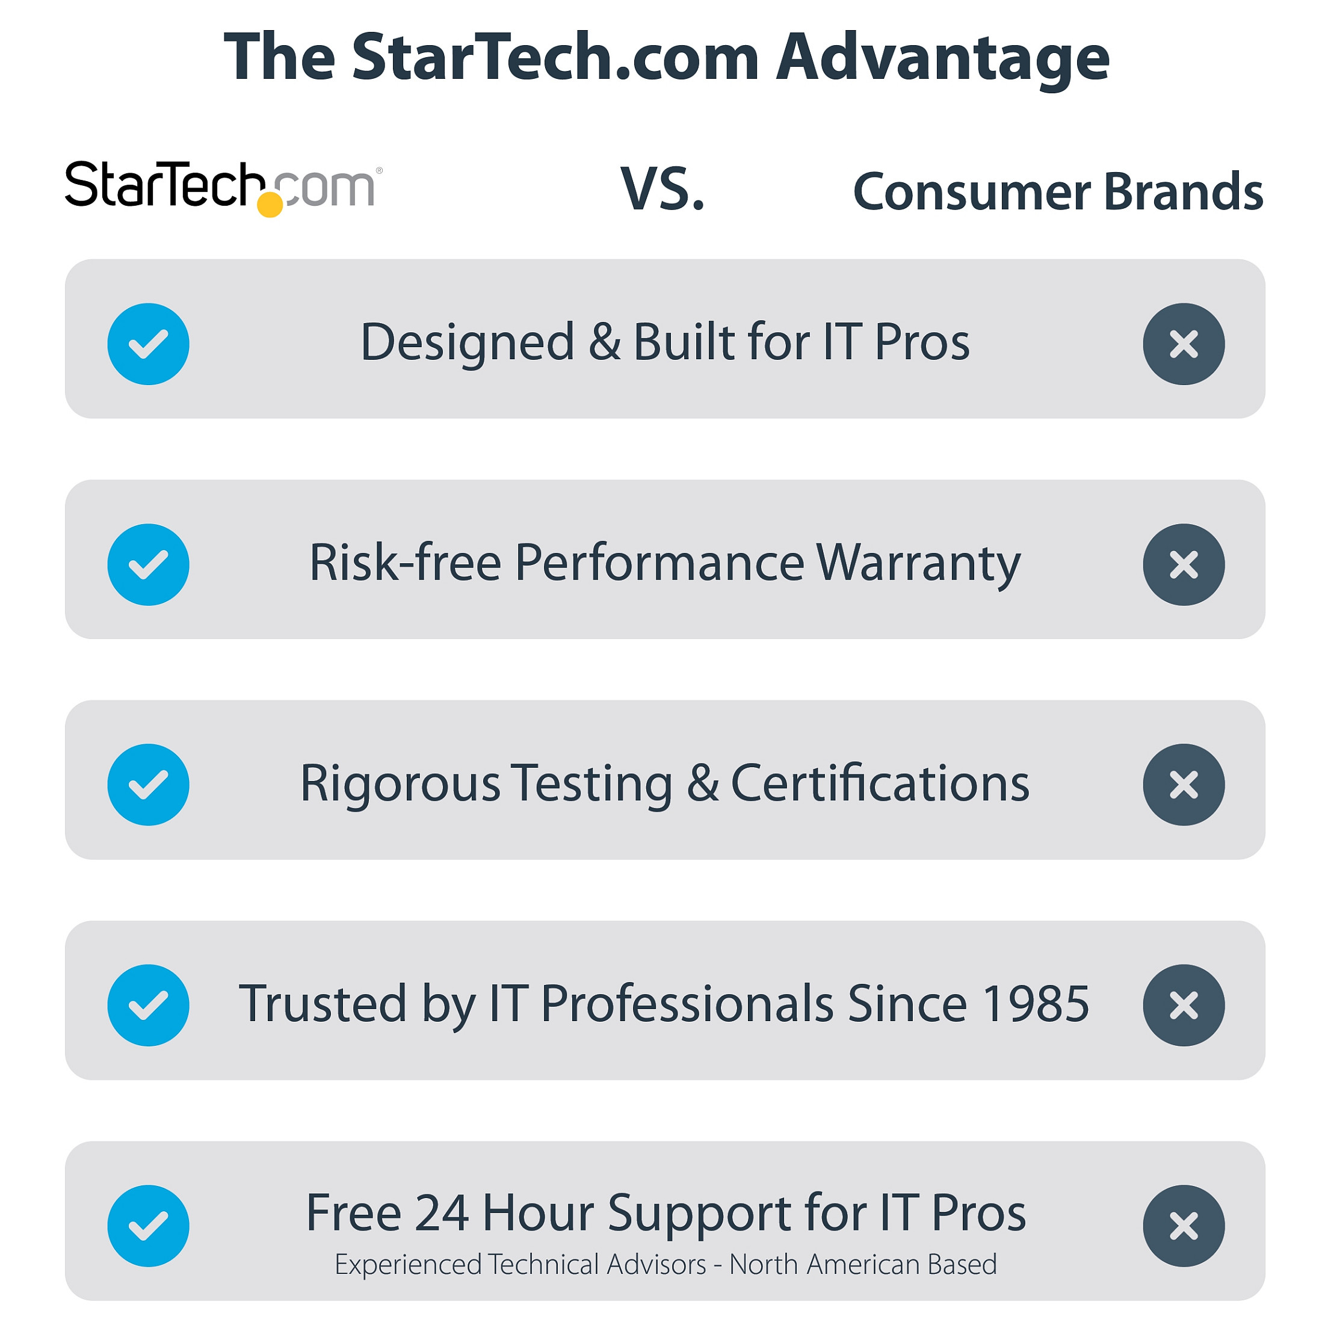Click the "Consumer Brands" column heading
Screen dimensions: 1331x1331
(1057, 191)
